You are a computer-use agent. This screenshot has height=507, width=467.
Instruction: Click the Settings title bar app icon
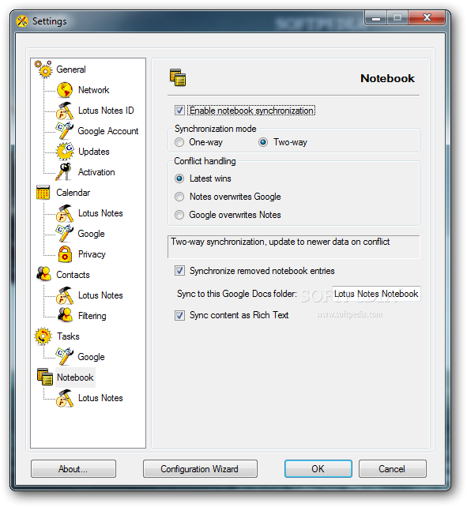coord(22,21)
